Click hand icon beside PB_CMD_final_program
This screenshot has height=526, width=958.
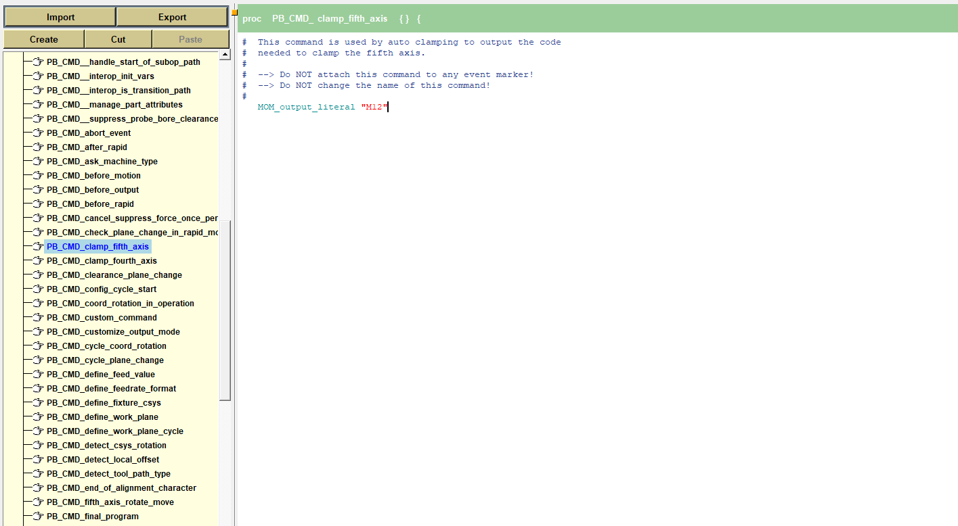[x=38, y=517]
